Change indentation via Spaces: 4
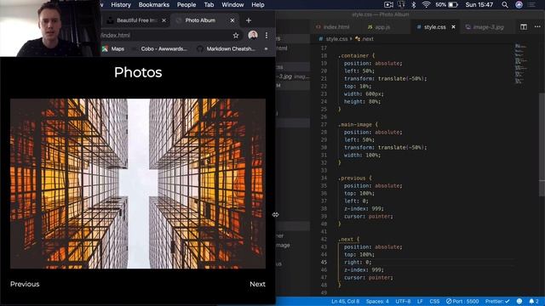 point(377,301)
